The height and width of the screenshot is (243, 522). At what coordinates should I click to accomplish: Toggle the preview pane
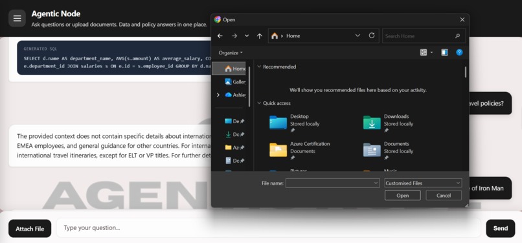[x=444, y=52]
